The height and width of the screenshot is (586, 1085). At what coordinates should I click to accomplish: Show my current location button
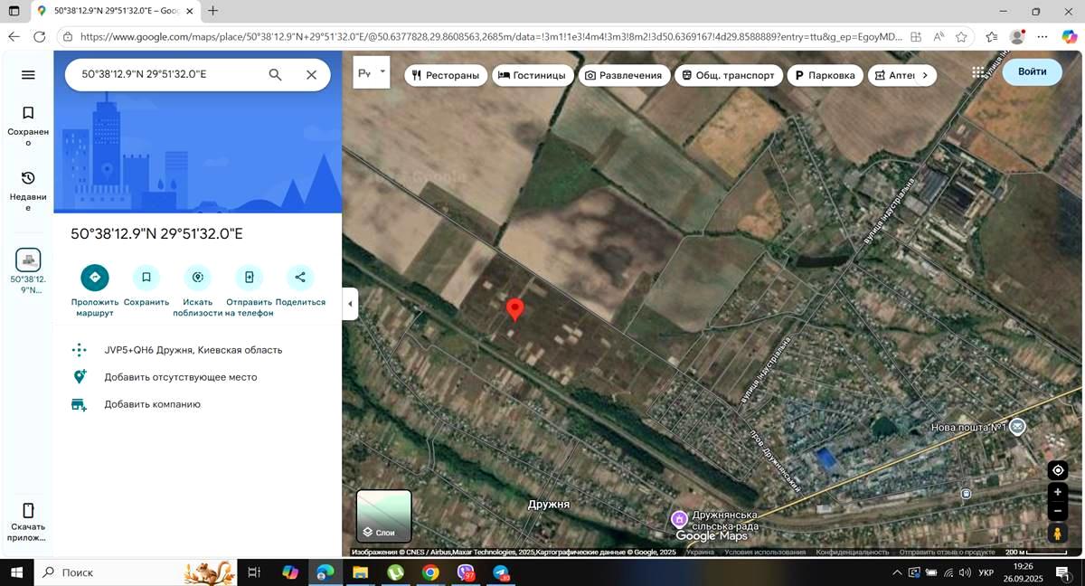[1058, 470]
